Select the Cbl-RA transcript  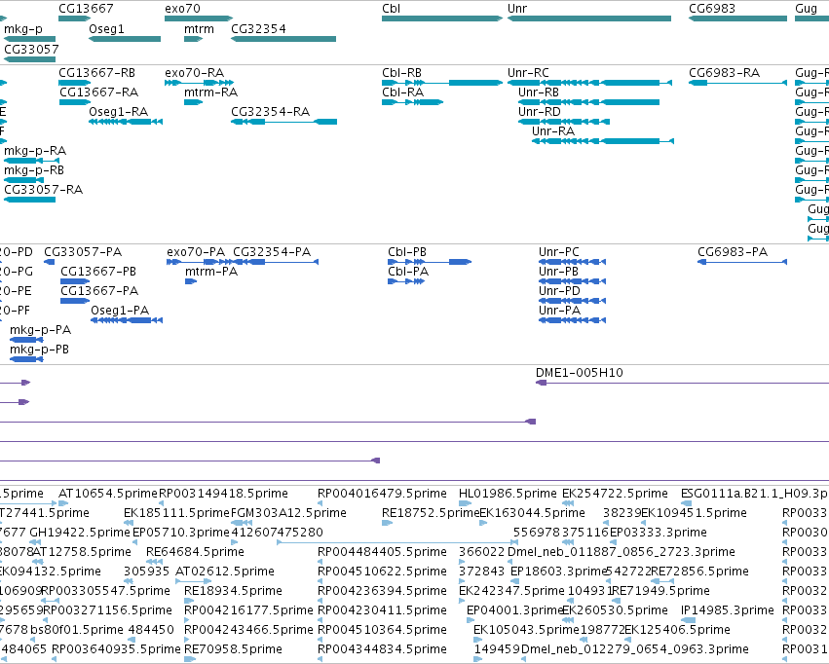(x=412, y=102)
